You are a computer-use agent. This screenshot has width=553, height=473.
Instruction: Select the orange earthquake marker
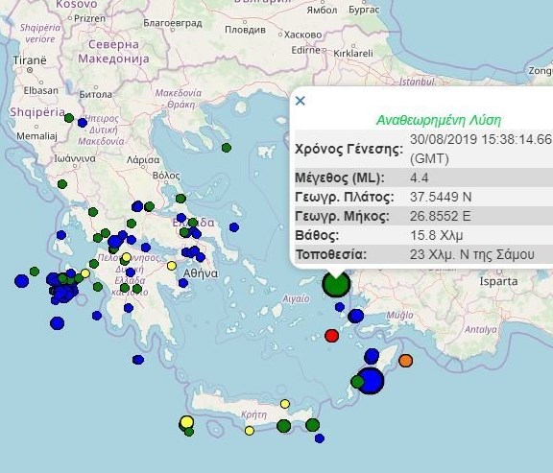(405, 361)
